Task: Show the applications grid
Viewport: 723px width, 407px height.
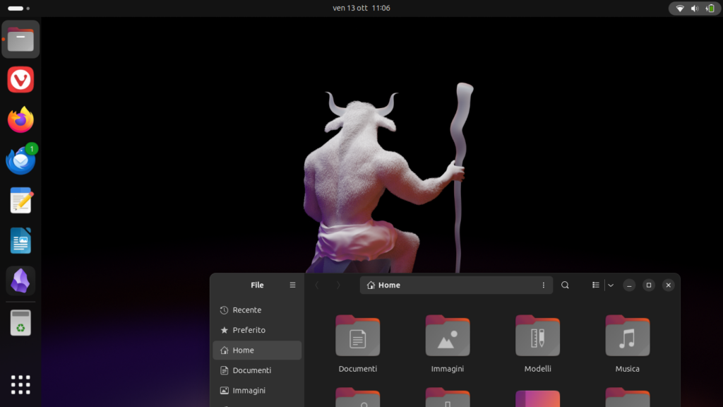Action: 20,385
